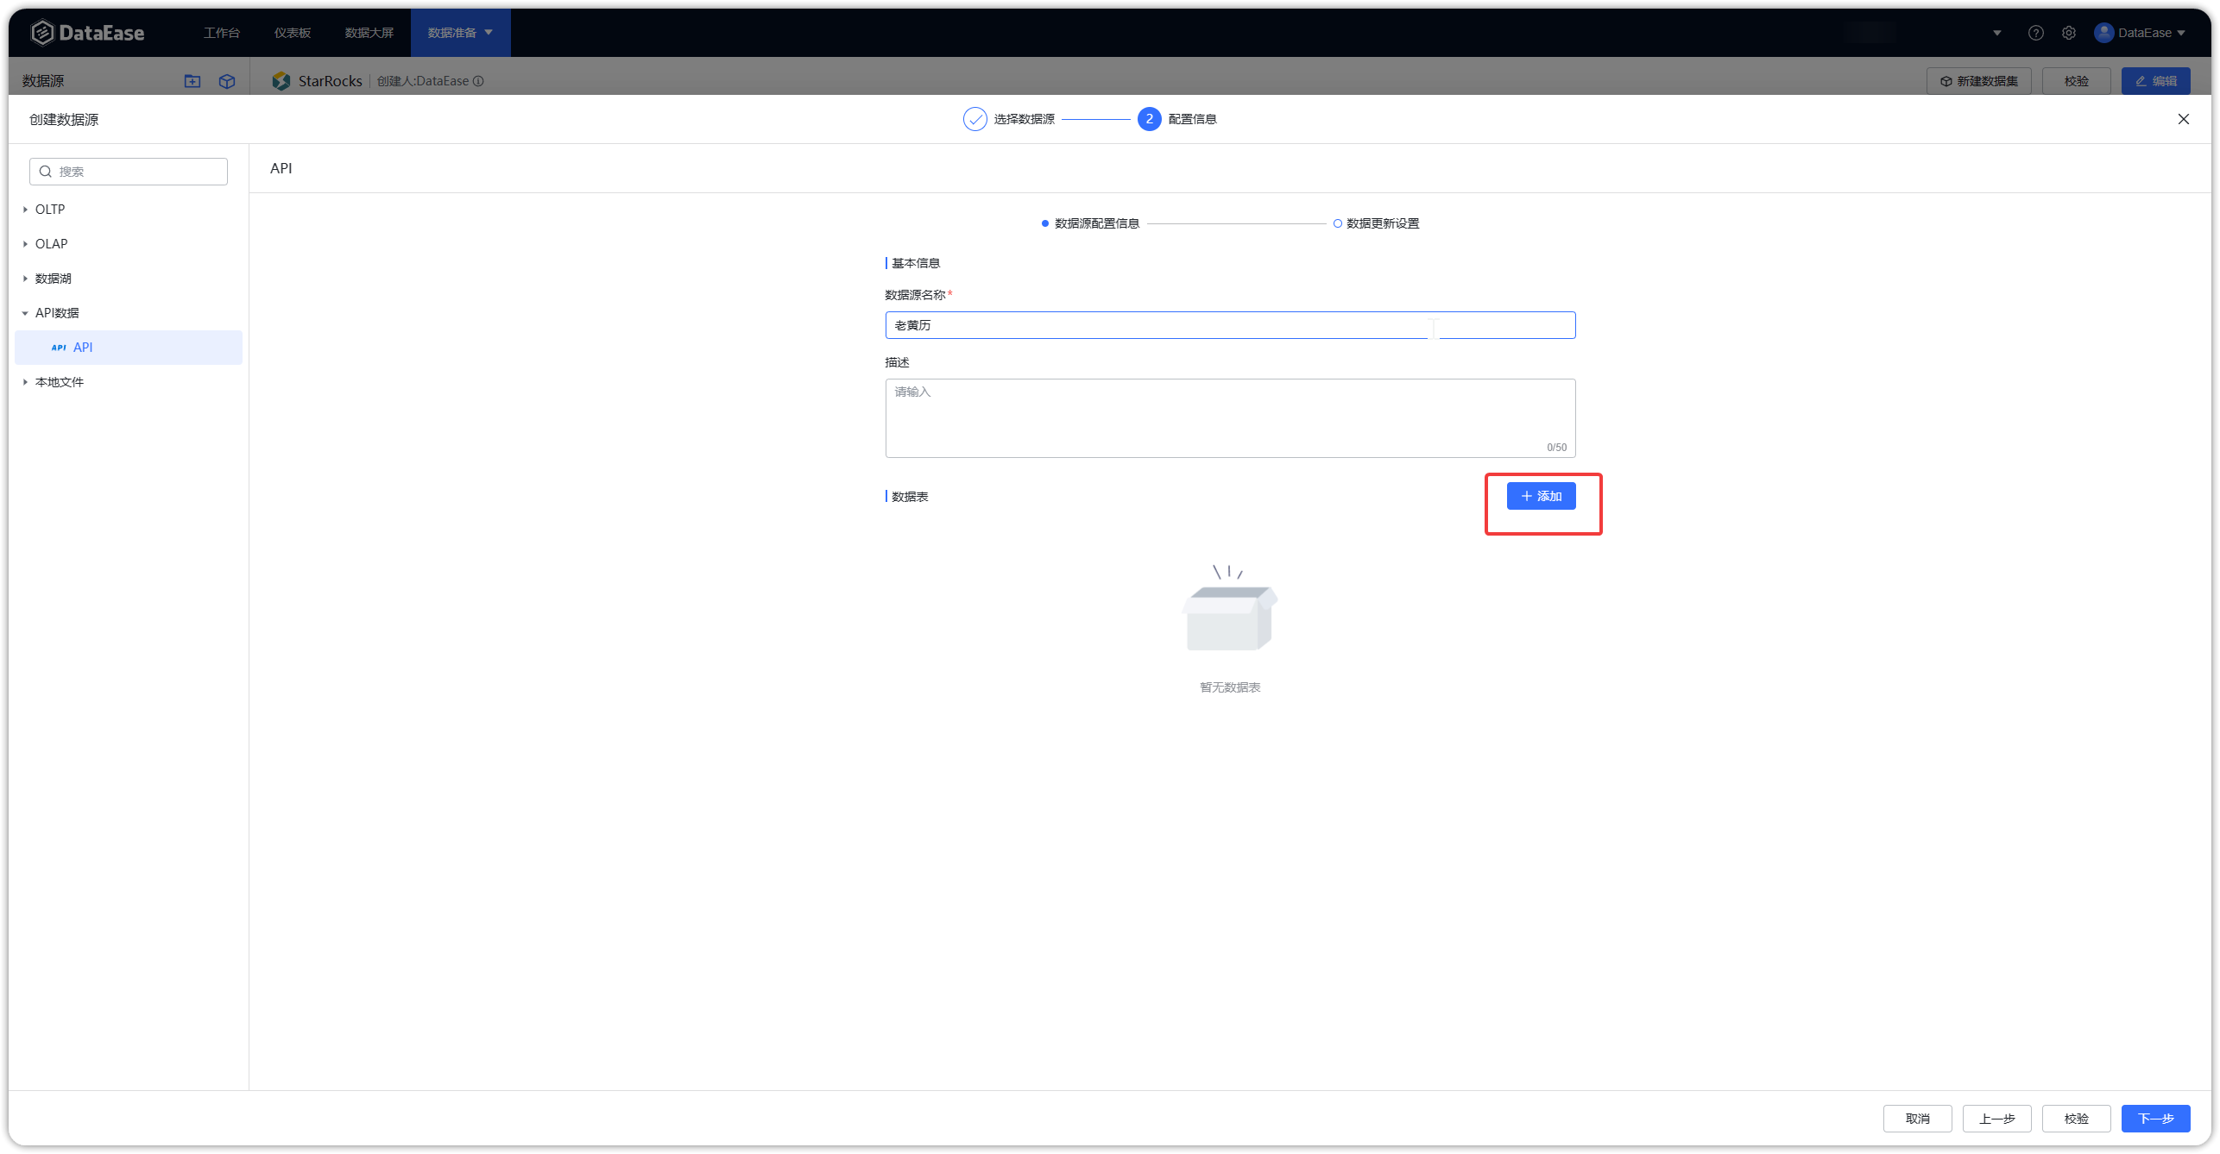Open the settings gear icon
Image resolution: width=2220 pixels, height=1154 pixels.
[x=2069, y=32]
